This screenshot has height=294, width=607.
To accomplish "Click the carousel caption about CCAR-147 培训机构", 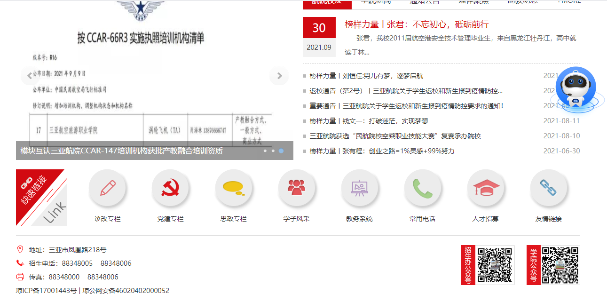I will pyautogui.click(x=122, y=151).
